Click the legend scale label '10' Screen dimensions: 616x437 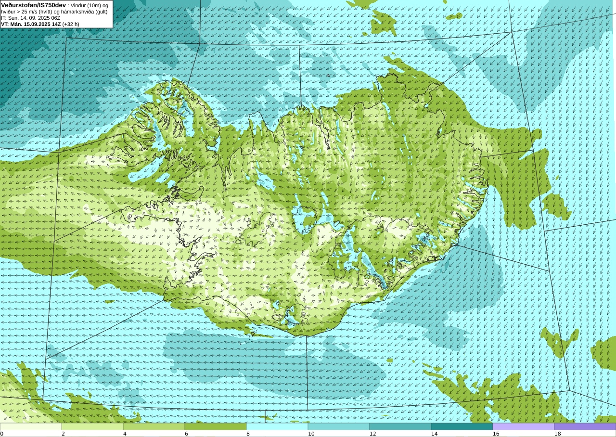311,434
